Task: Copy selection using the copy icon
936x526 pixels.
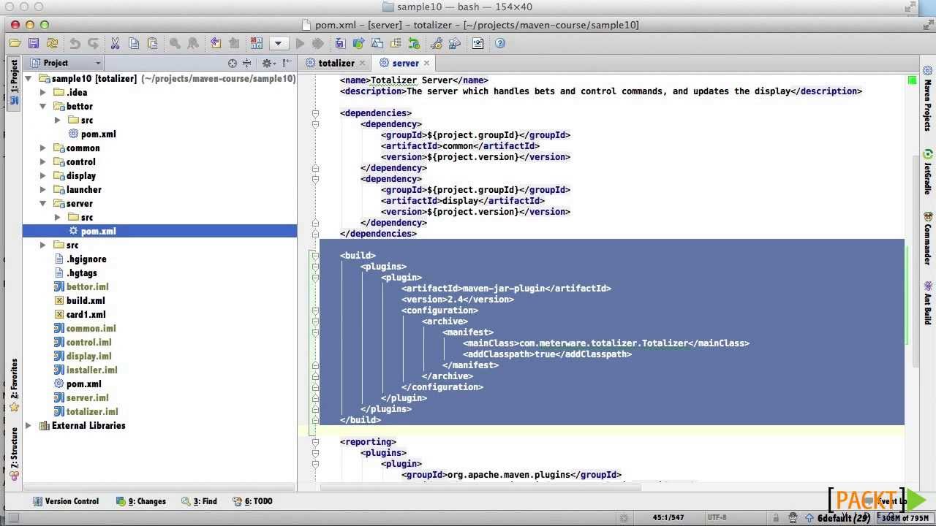Action: click(x=134, y=44)
